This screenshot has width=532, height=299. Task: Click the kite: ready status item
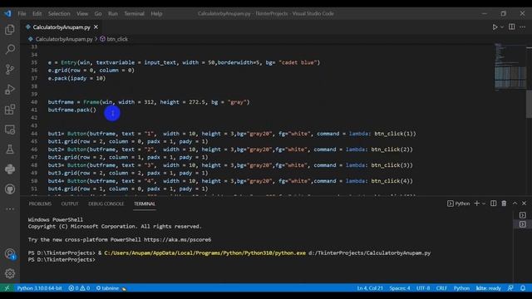point(489,288)
